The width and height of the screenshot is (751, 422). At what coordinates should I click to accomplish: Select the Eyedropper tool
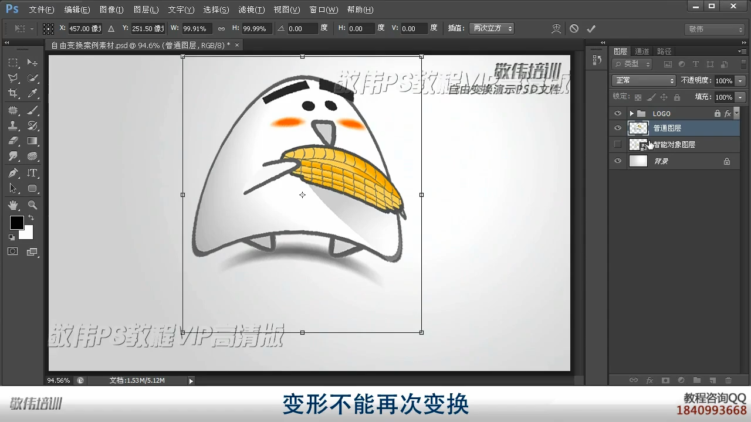pyautogui.click(x=32, y=94)
